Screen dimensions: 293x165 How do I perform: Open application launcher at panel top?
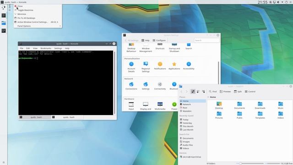4,7
